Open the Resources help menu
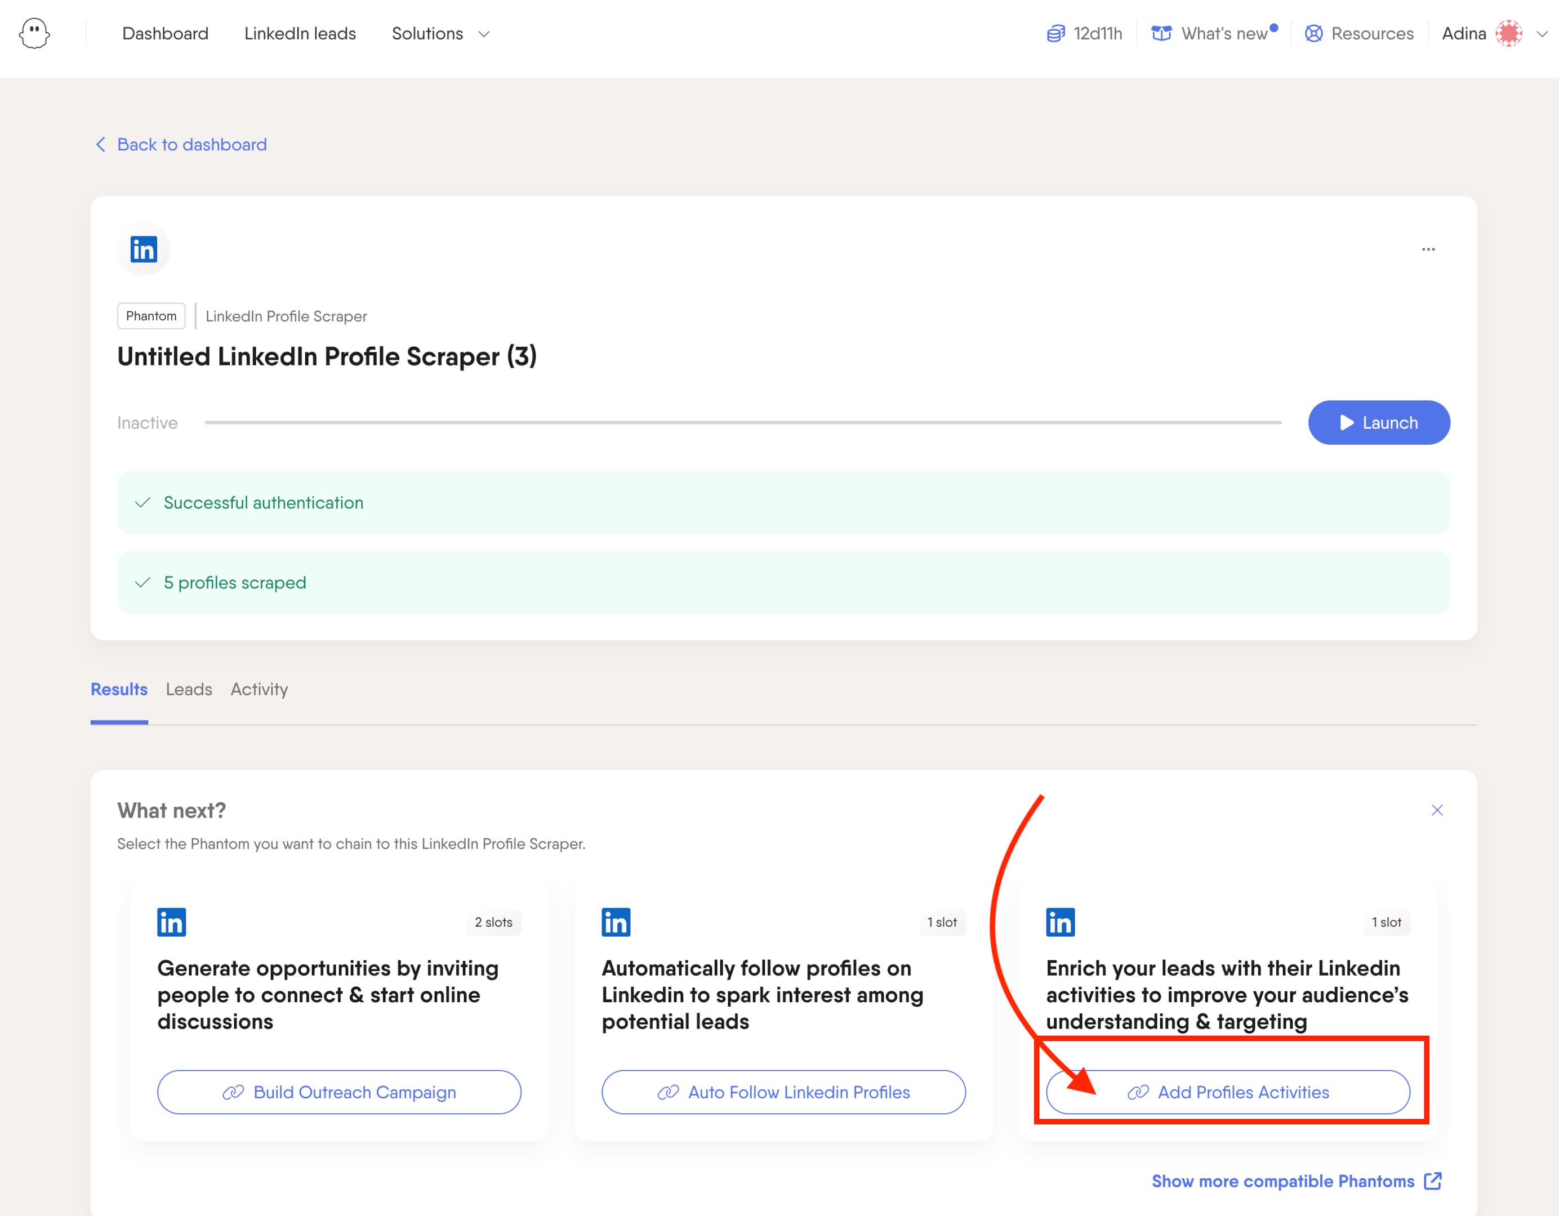Screen dimensions: 1559x1216 [x=1359, y=34]
